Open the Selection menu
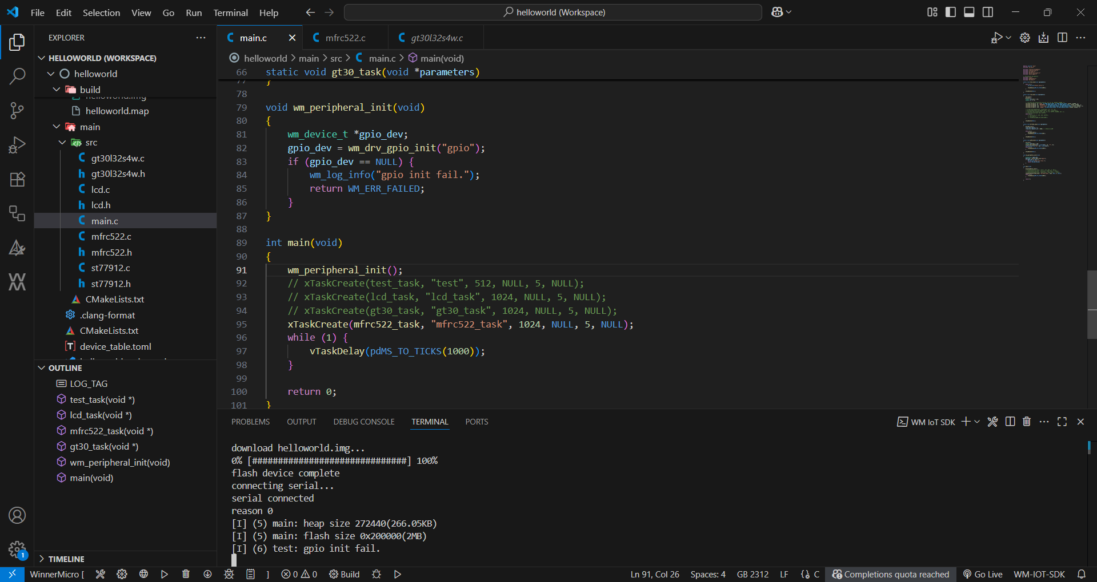Viewport: 1097px width, 582px height. (101, 13)
